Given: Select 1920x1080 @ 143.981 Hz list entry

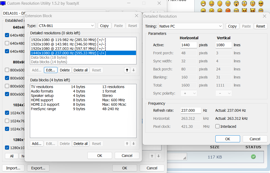Looking at the screenshot, I should pyautogui.click(x=68, y=44).
